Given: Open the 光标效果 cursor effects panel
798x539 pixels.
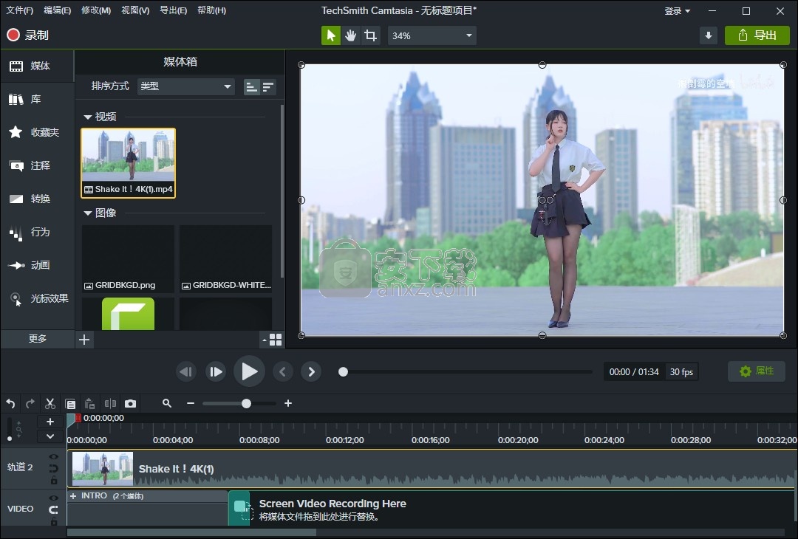Looking at the screenshot, I should tap(37, 298).
